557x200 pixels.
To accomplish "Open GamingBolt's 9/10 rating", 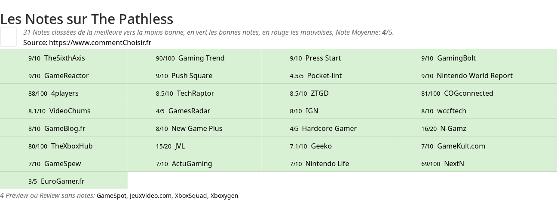I will click(475, 58).
